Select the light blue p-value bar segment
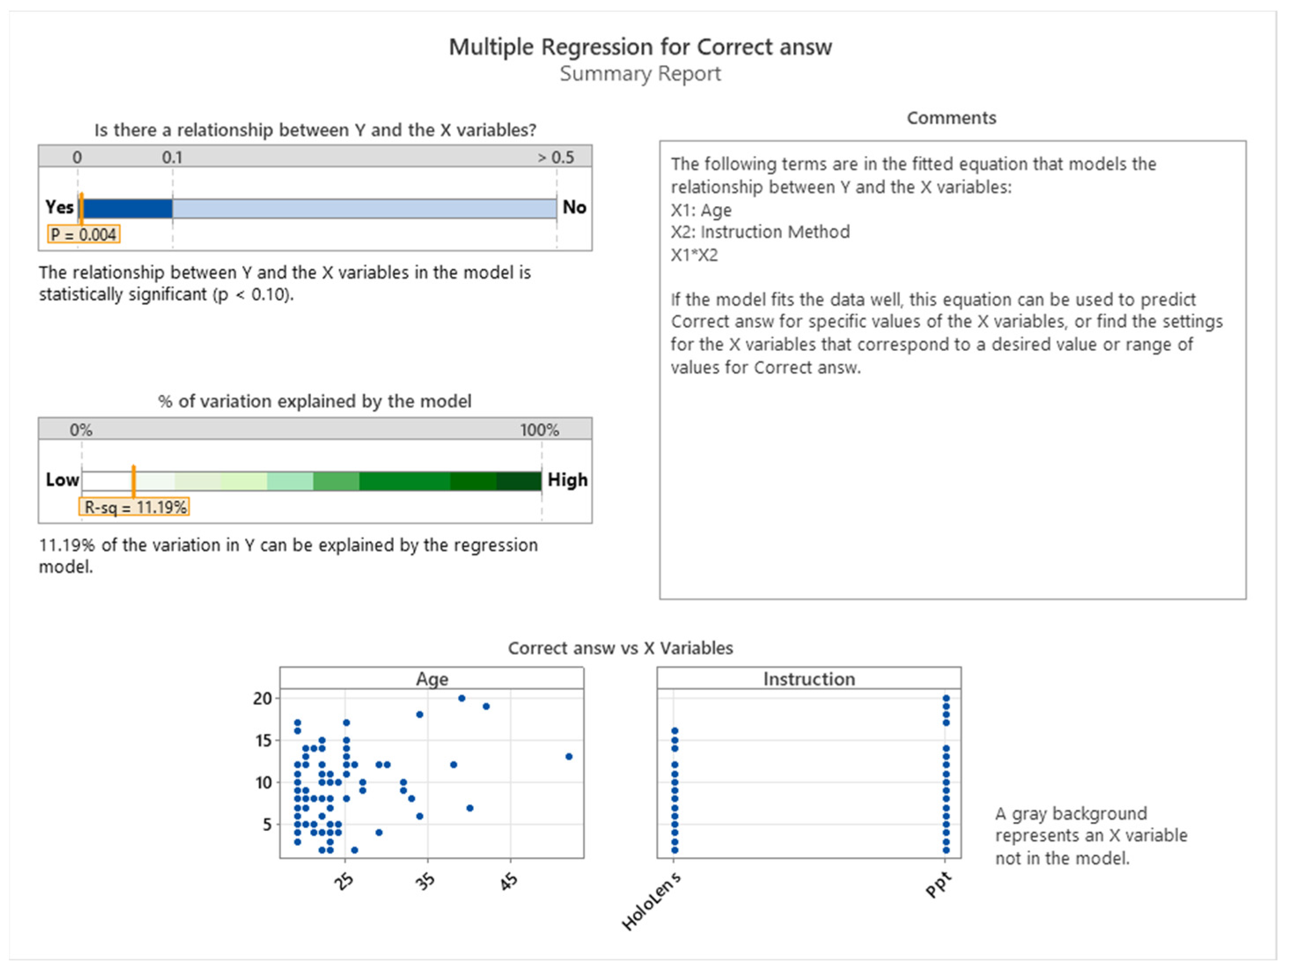This screenshot has width=1290, height=973. pyautogui.click(x=364, y=208)
